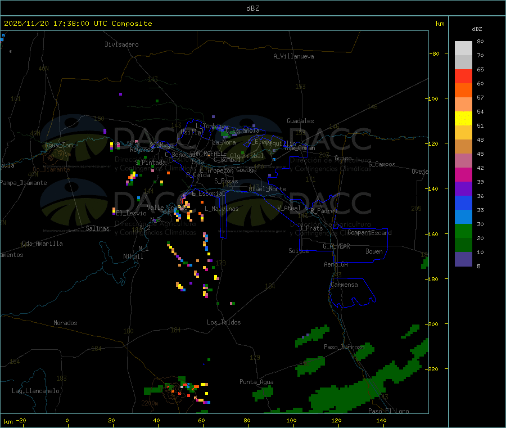
Task: Click the C_Española map label
Action: click(x=243, y=130)
